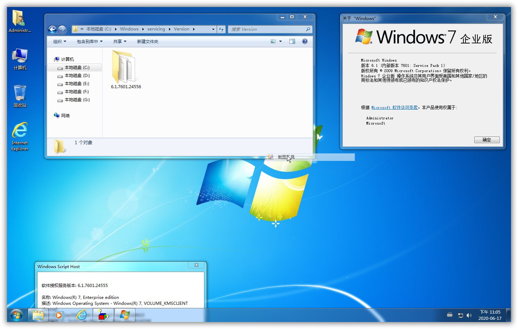Expand the 组织 (Organize) dropdown menu
Screen dimensions: 518x329
(x=59, y=41)
